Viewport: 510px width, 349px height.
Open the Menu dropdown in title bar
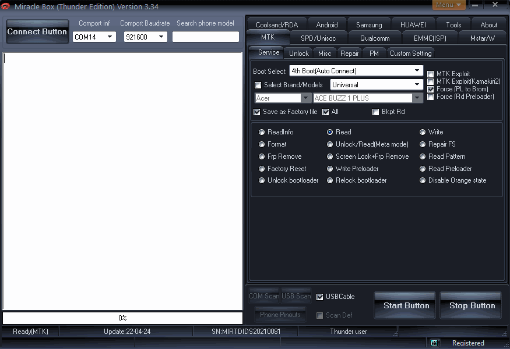449,5
